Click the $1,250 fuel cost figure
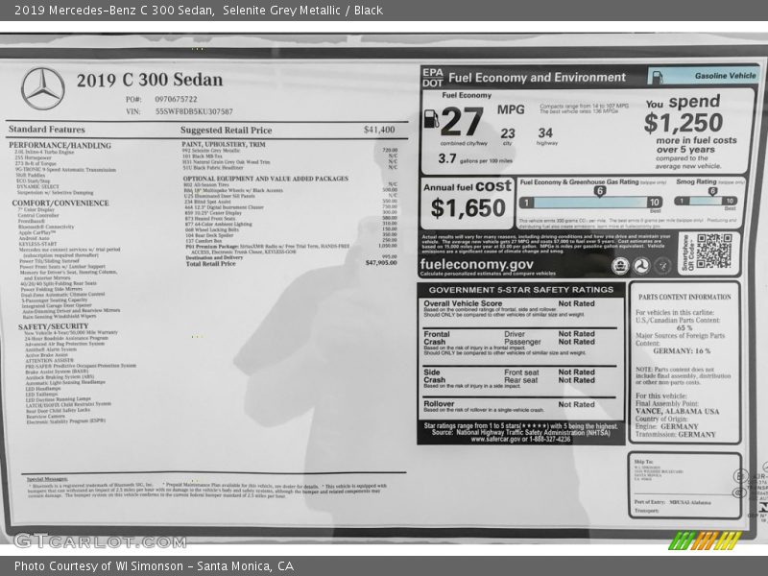The image size is (768, 576). tap(684, 123)
